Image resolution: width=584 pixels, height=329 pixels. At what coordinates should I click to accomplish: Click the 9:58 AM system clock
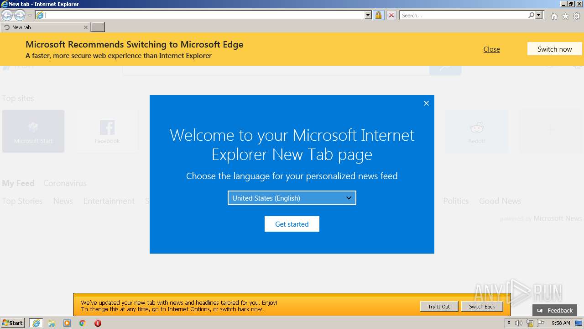click(x=561, y=323)
